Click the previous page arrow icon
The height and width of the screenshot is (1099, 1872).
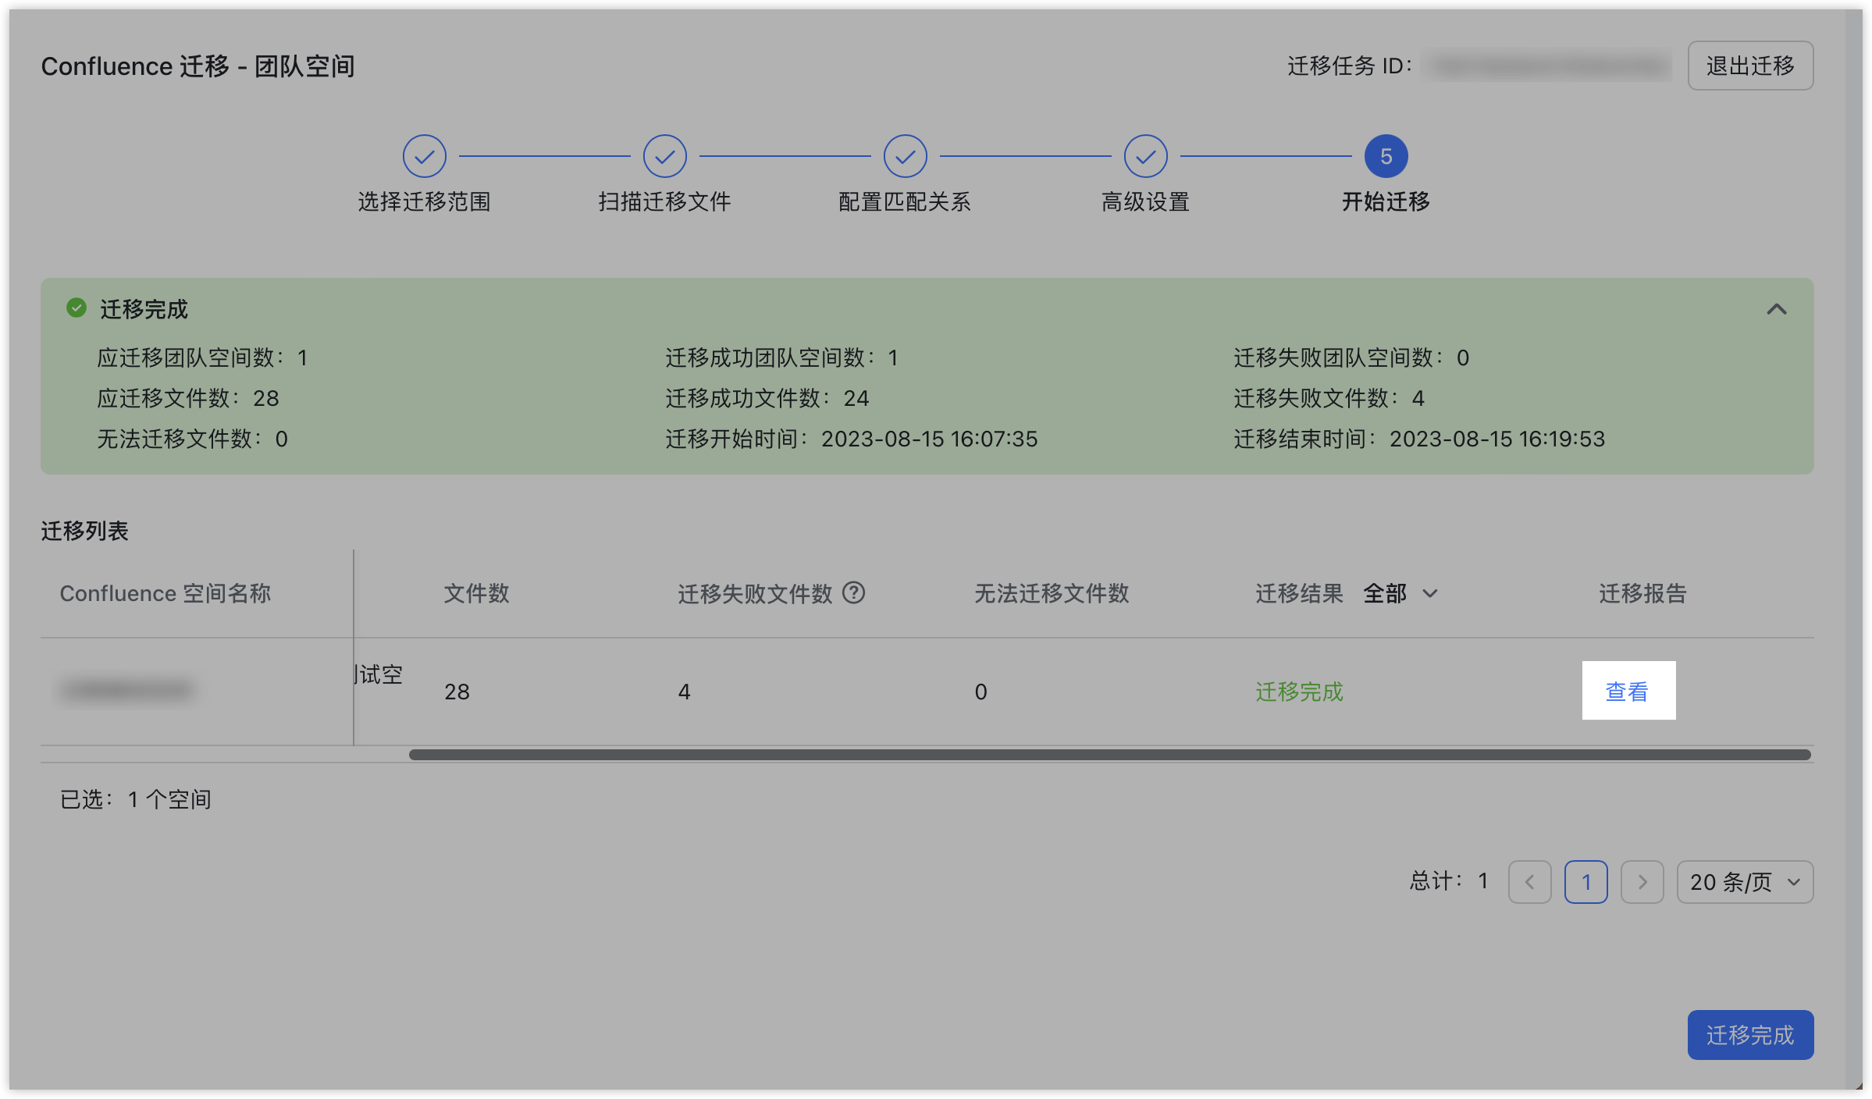click(x=1529, y=881)
